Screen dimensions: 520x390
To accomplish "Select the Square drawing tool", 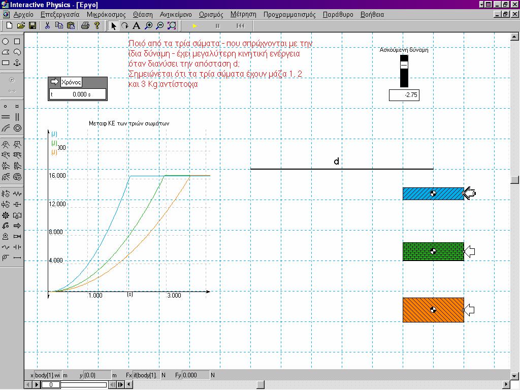I will tap(17, 42).
